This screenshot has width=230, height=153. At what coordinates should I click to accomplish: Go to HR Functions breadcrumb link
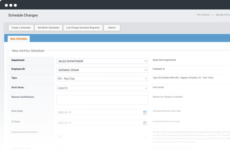[203, 15]
